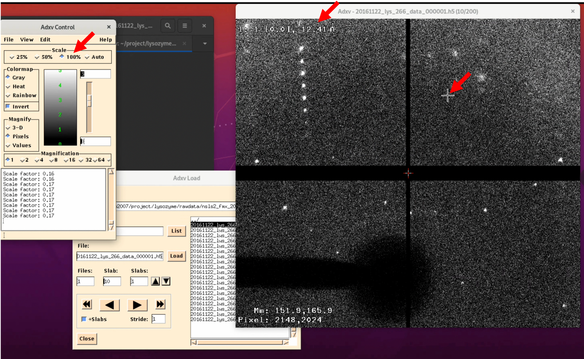
Task: Click the Slabs up arrow stepper
Action: [x=155, y=281]
